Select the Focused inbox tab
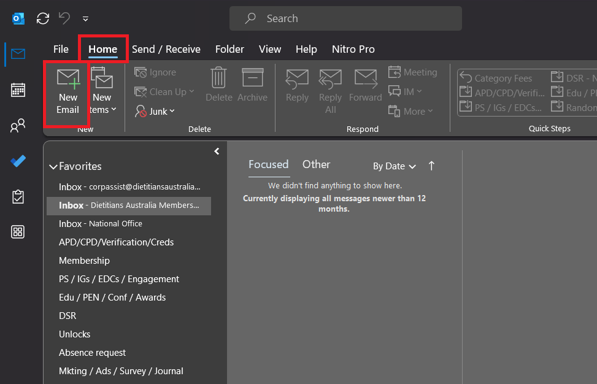 pos(268,164)
